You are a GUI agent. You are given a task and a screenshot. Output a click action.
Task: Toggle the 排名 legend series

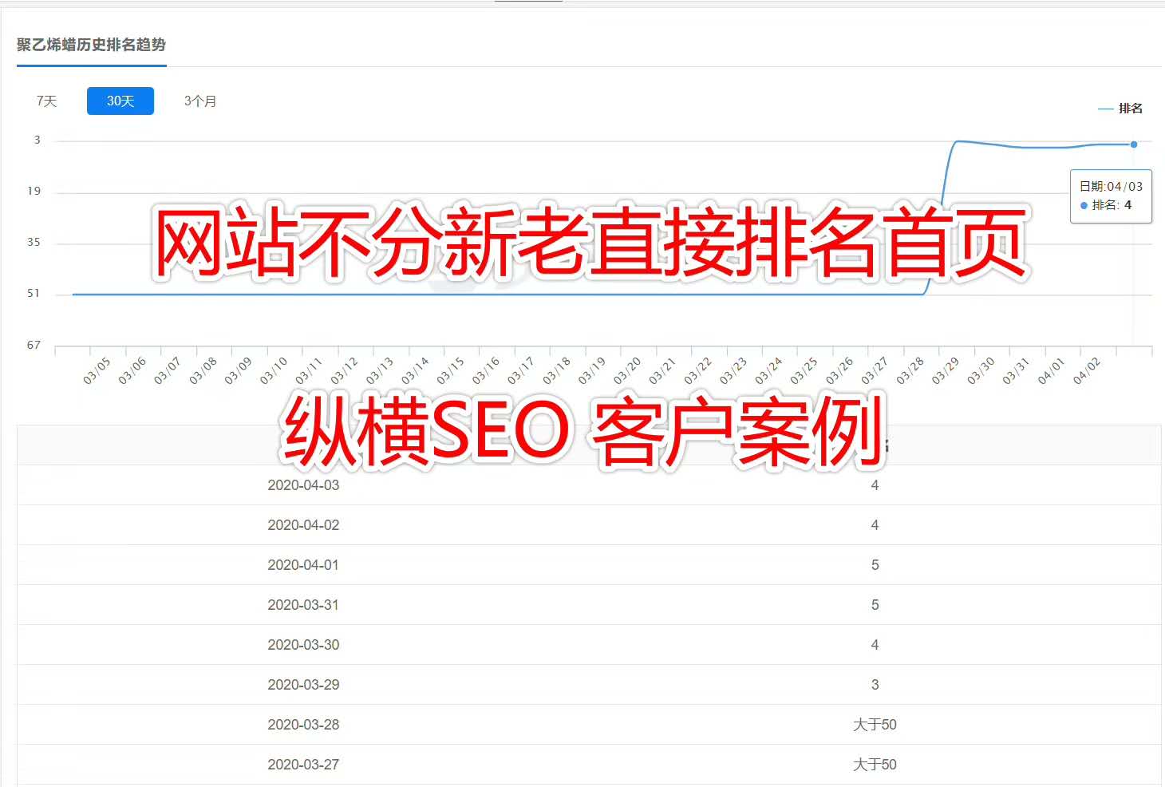(x=1130, y=109)
